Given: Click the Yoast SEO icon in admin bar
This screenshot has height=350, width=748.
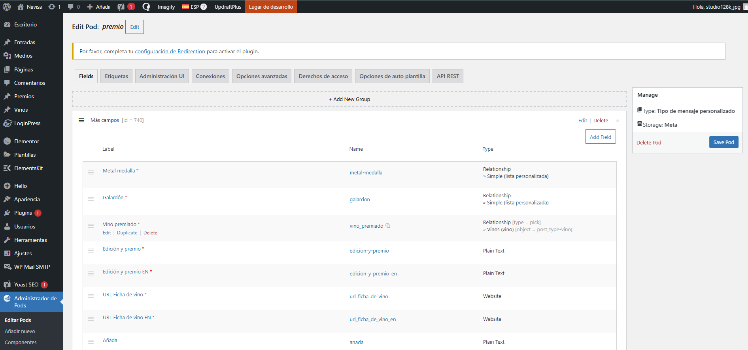Looking at the screenshot, I should (121, 7).
